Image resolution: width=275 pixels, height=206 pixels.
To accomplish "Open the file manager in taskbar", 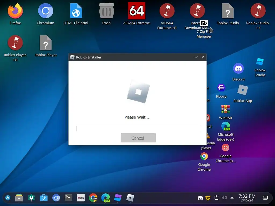I will pyautogui.click(x=19, y=198).
